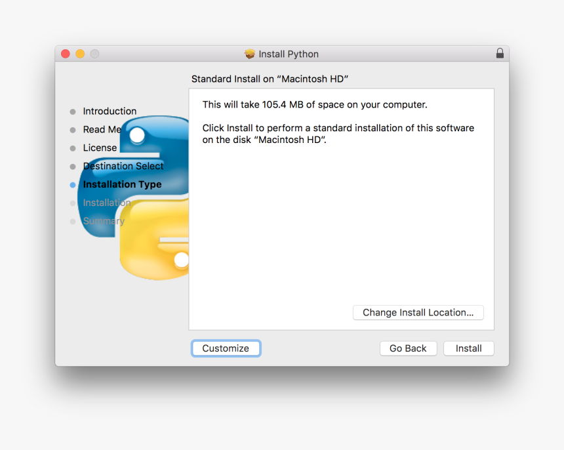This screenshot has width=564, height=450.
Task: Minimize the installer with yellow button
Action: pyautogui.click(x=80, y=54)
